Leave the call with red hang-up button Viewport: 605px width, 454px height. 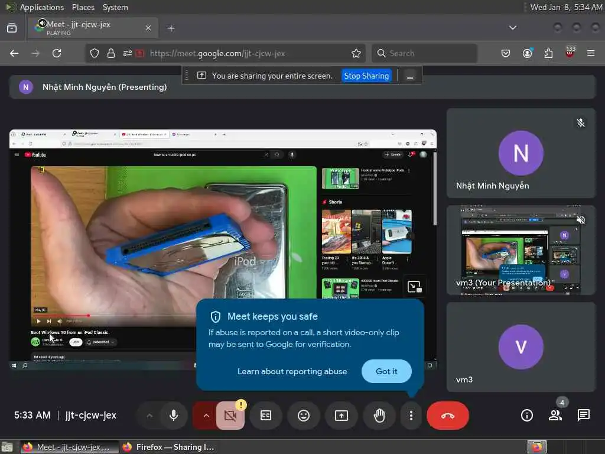click(x=448, y=416)
